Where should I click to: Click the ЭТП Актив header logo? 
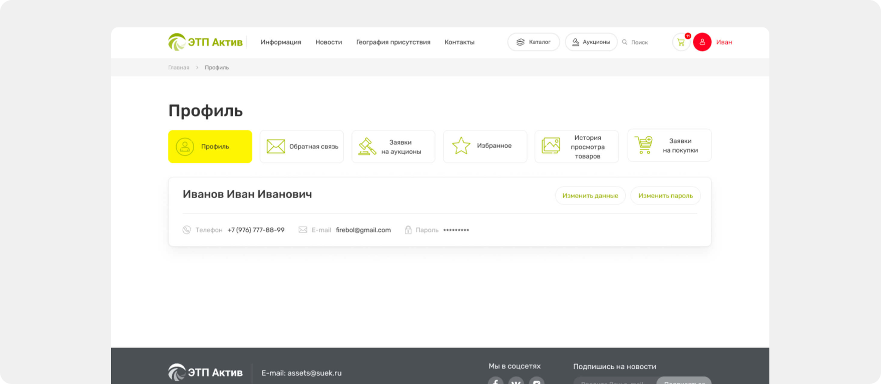point(205,42)
